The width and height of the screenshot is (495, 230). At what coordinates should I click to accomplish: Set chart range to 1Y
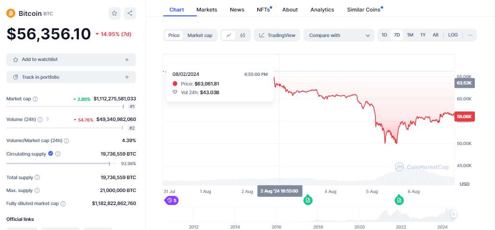coord(423,35)
